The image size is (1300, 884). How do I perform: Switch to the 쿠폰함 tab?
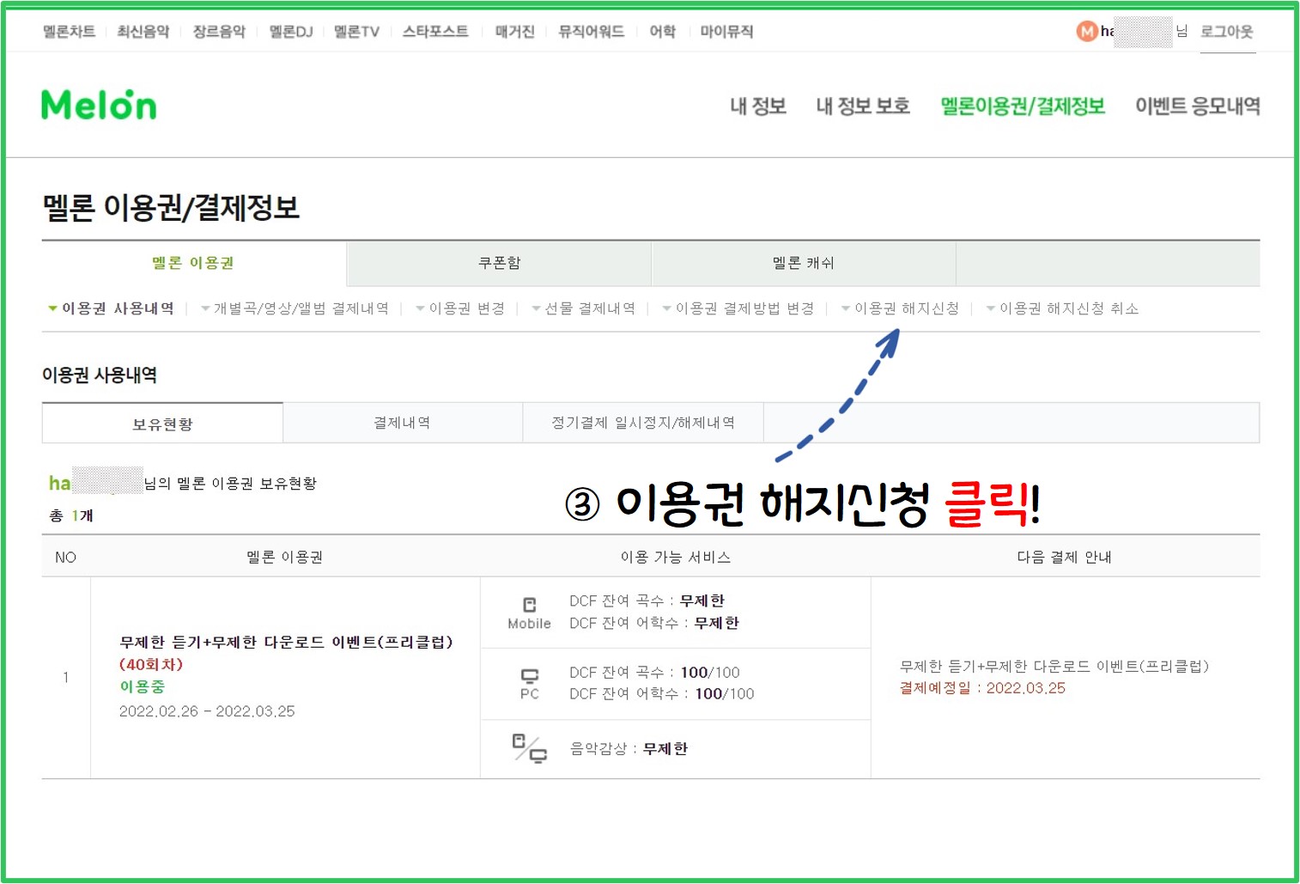(x=500, y=263)
